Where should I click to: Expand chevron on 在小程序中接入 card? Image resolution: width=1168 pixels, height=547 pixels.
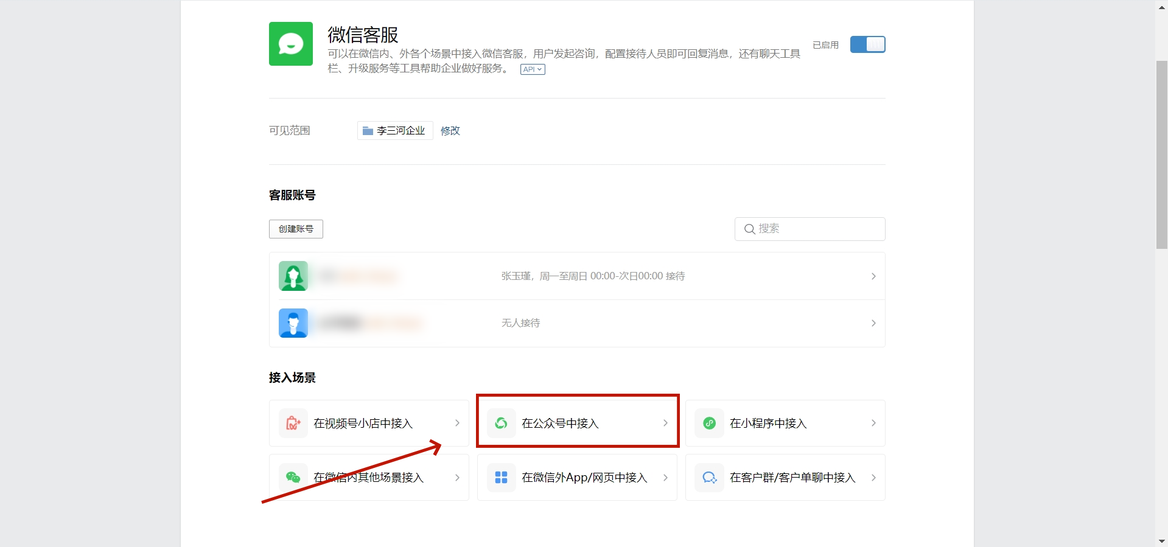point(873,423)
